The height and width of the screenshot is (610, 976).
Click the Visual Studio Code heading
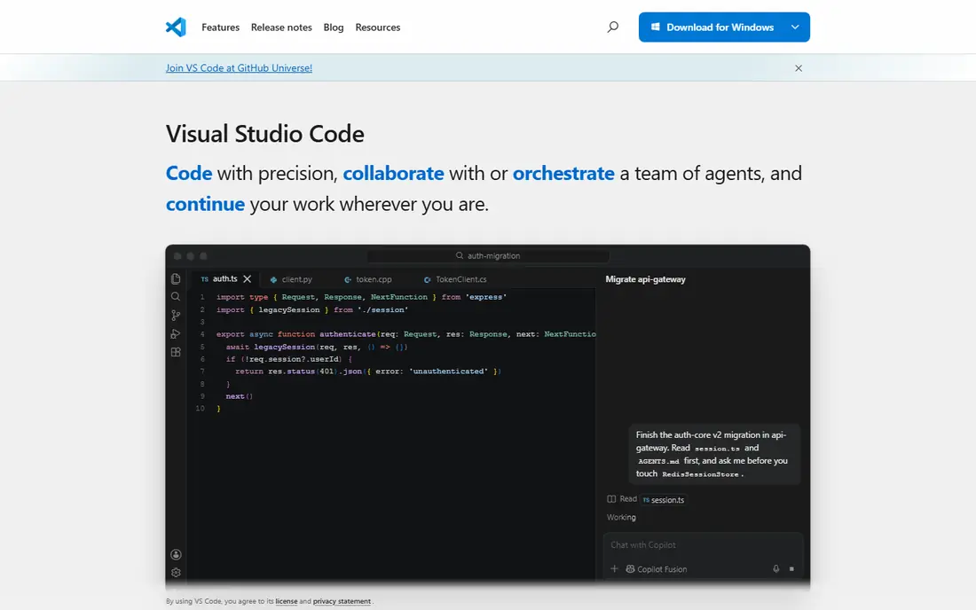click(x=264, y=134)
